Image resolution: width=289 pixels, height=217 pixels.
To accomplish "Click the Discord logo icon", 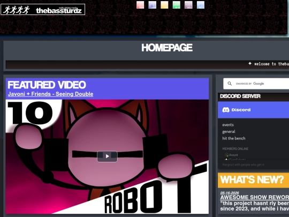I will (x=226, y=110).
